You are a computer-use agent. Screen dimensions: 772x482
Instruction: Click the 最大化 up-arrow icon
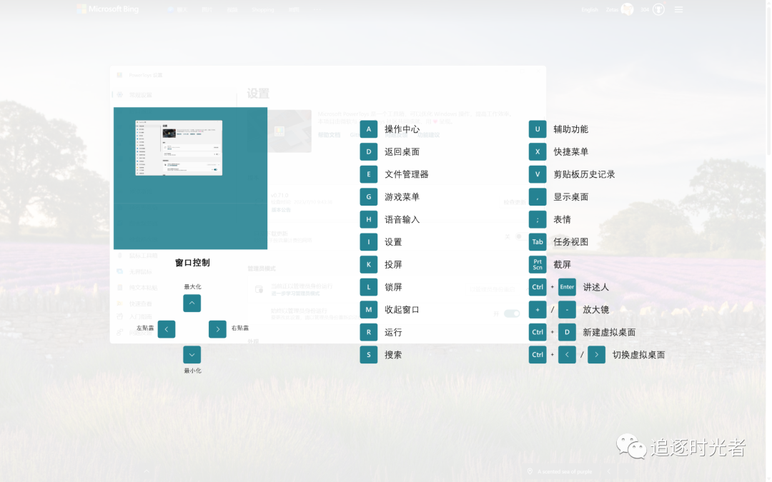[192, 303]
